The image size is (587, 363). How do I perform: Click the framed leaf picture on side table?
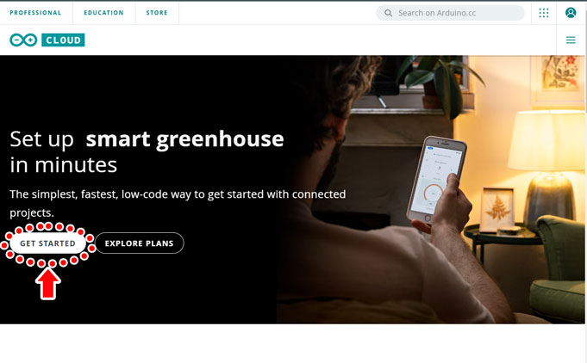[x=497, y=210]
